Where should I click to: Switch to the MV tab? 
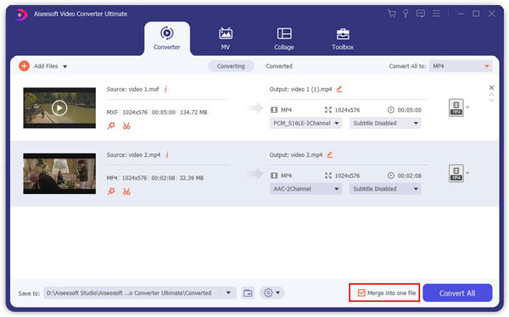226,39
